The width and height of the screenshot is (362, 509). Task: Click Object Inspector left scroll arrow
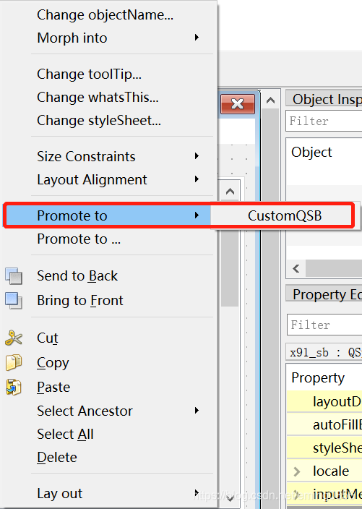tap(296, 268)
